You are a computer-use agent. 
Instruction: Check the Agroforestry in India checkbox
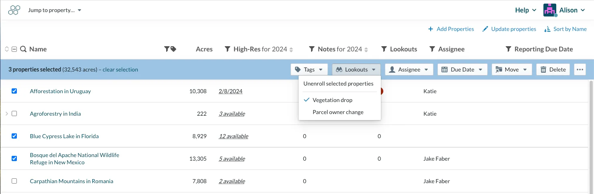pyautogui.click(x=14, y=114)
